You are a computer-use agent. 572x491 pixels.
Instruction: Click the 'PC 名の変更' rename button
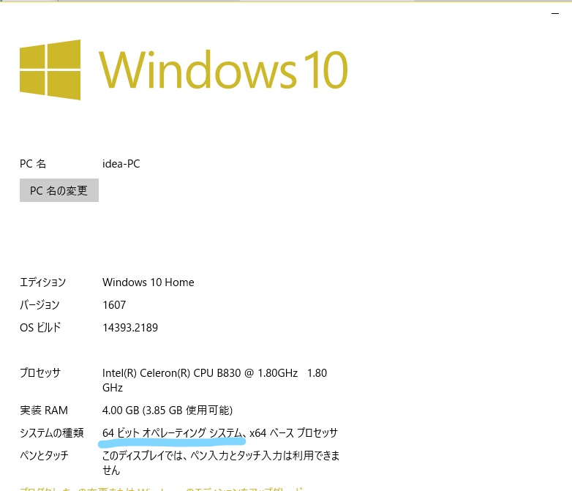(59, 190)
